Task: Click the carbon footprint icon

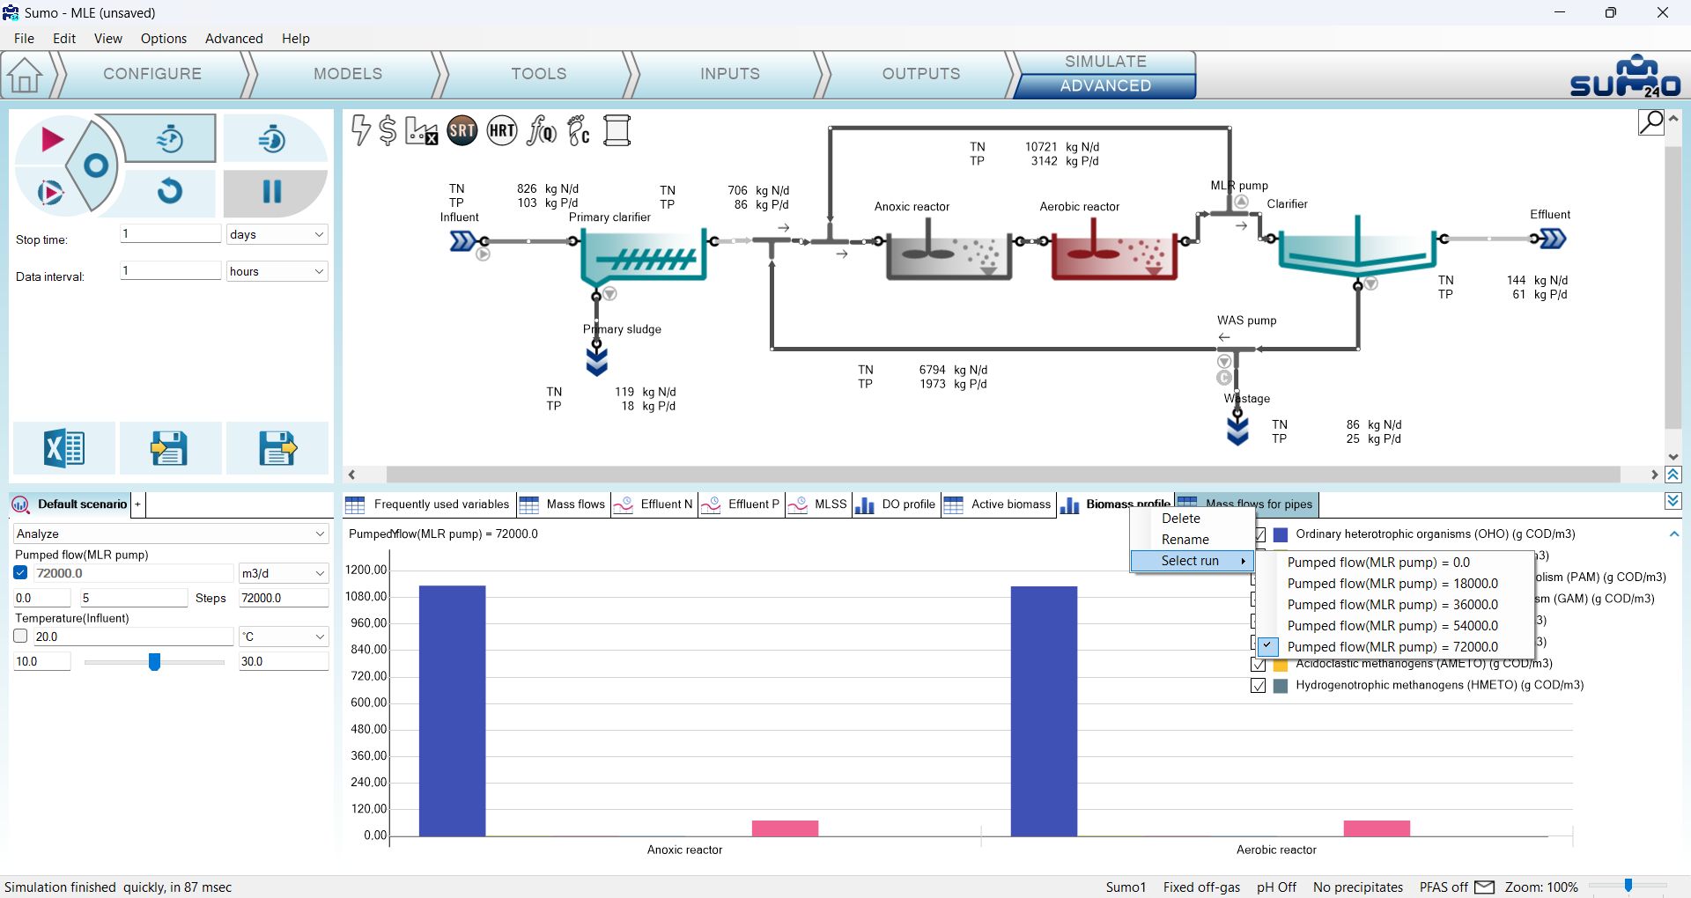Action: [x=579, y=131]
